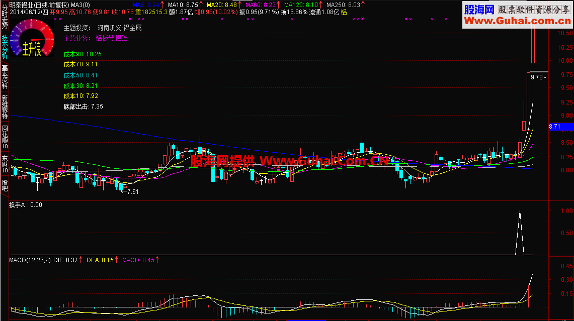Open the 新维赛特 sidebar tab
This screenshot has width=574, height=321.
pos(5,107)
